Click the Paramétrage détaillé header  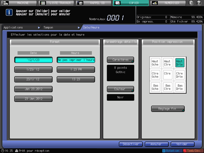[x=121, y=42]
